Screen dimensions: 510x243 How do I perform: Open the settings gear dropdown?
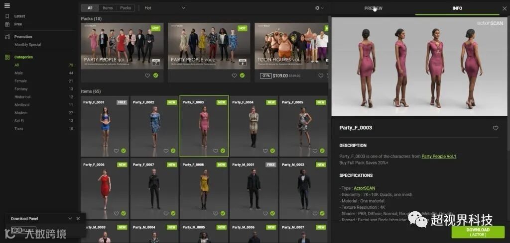click(x=319, y=8)
